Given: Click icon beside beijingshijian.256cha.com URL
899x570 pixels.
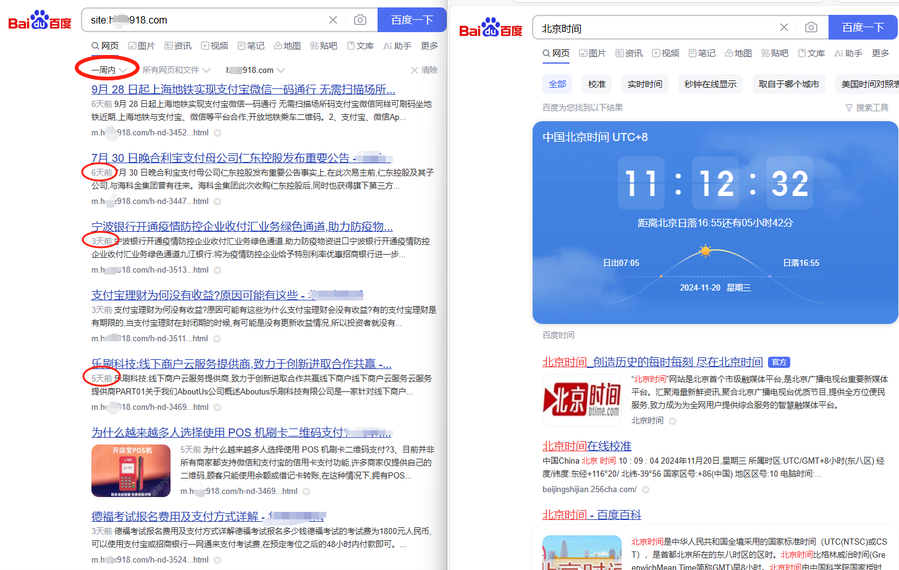Looking at the screenshot, I should tap(646, 490).
